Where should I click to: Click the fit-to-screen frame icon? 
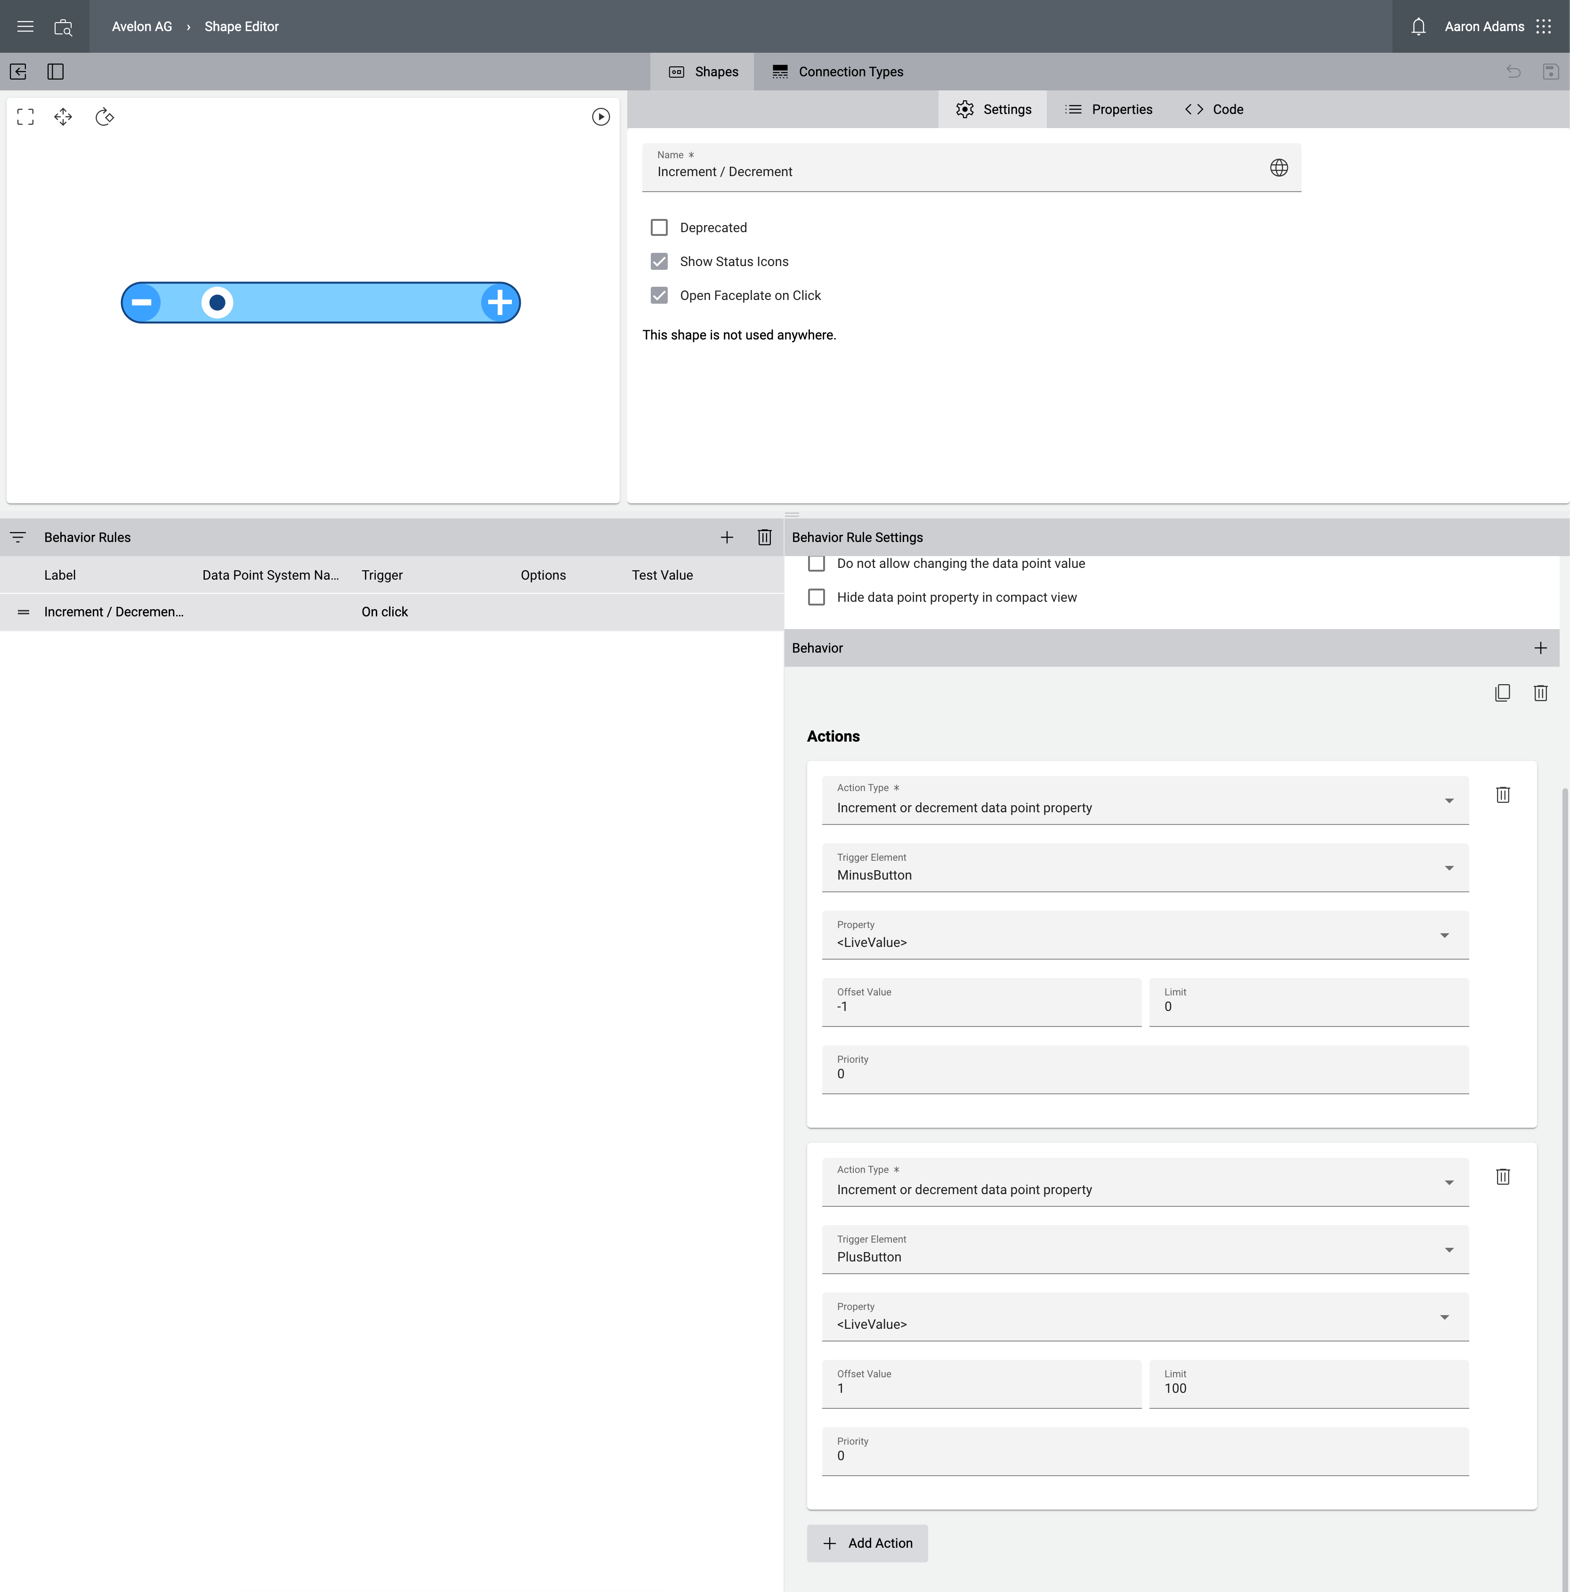tap(25, 117)
